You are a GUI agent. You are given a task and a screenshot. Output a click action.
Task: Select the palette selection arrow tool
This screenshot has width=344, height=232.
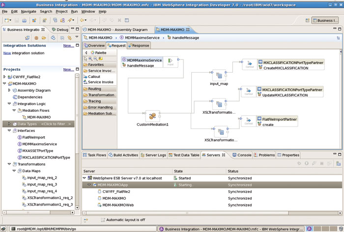pos(86,59)
